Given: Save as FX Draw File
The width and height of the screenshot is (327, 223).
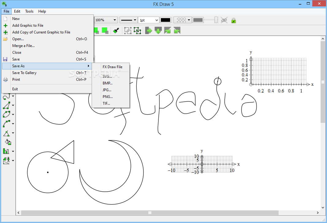Looking at the screenshot, I should [111, 67].
